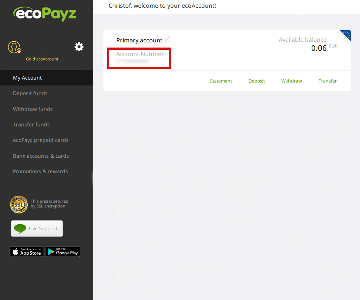Open the Google Play download badge

(63, 252)
